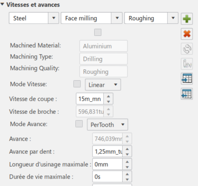The height and width of the screenshot is (186, 198).
Task: Click the f(x) formula icon
Action: [x=187, y=64]
